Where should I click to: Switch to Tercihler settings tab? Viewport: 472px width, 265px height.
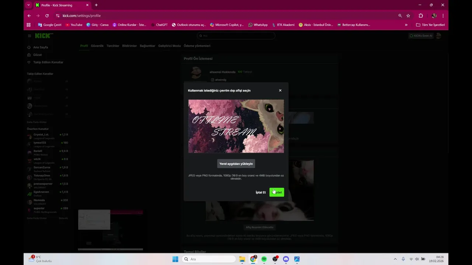113,46
